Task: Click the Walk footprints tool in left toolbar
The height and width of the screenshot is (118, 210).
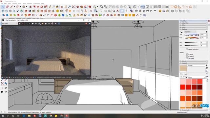Action: [2, 92]
